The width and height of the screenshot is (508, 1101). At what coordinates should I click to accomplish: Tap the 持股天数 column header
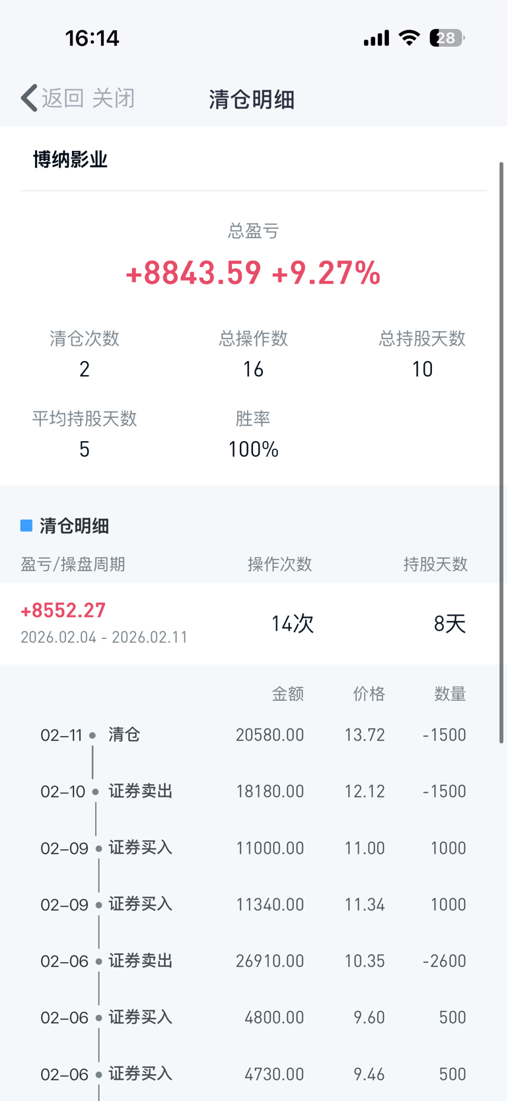click(x=435, y=564)
